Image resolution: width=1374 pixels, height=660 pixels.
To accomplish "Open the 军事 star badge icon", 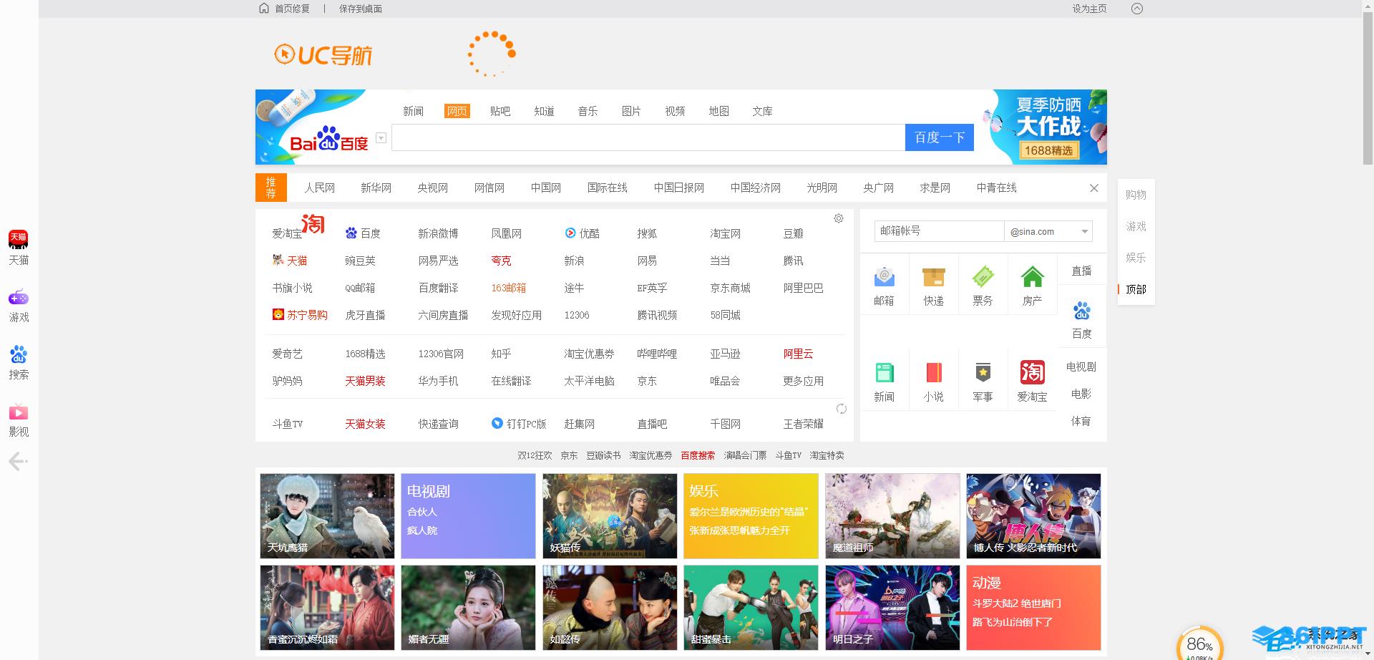I will point(983,372).
